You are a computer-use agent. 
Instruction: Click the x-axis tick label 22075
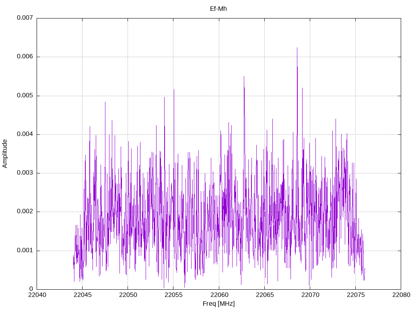pos(356,295)
